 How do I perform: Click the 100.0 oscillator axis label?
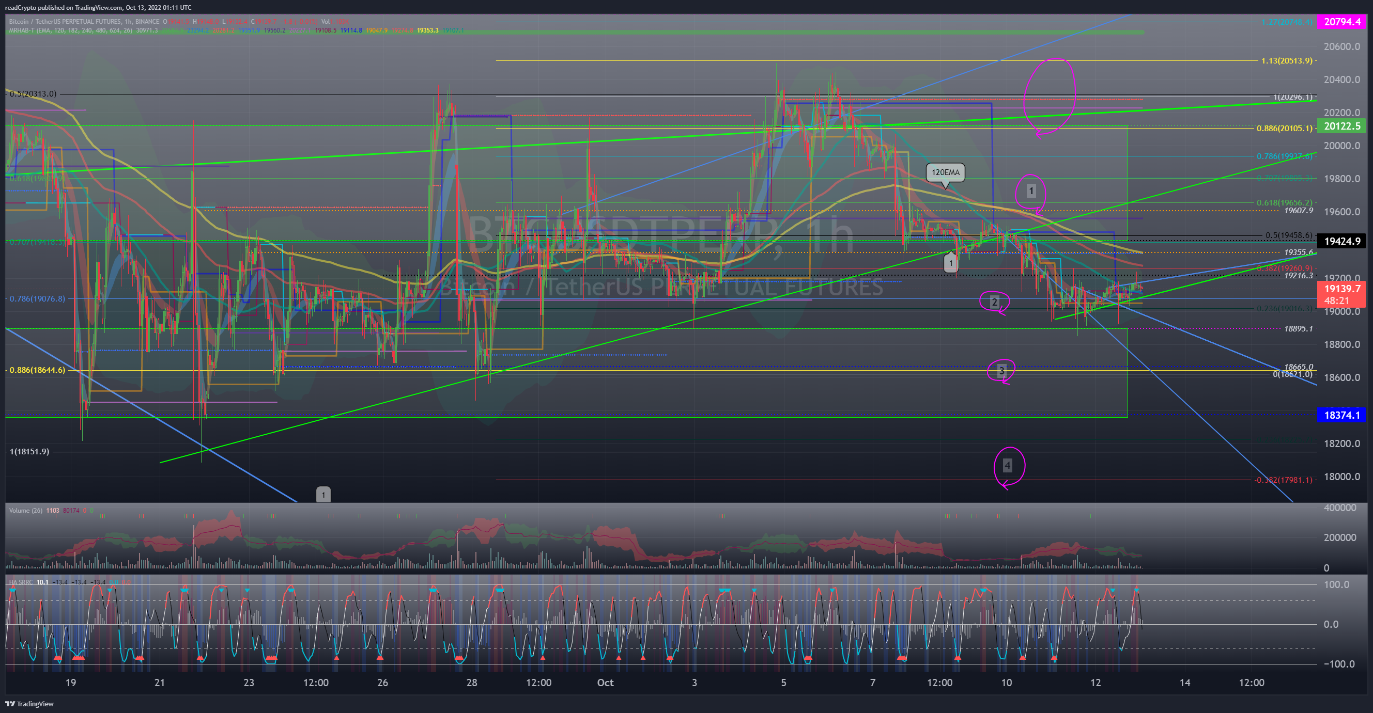click(x=1338, y=584)
